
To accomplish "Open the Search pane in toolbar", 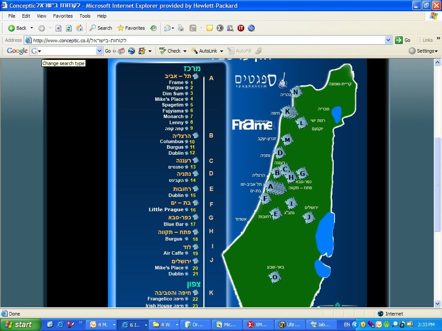I will (x=101, y=28).
